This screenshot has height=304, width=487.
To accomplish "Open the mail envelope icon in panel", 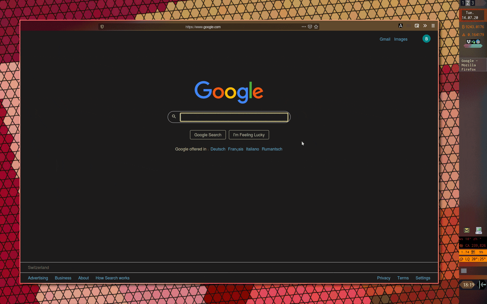I will (467, 230).
